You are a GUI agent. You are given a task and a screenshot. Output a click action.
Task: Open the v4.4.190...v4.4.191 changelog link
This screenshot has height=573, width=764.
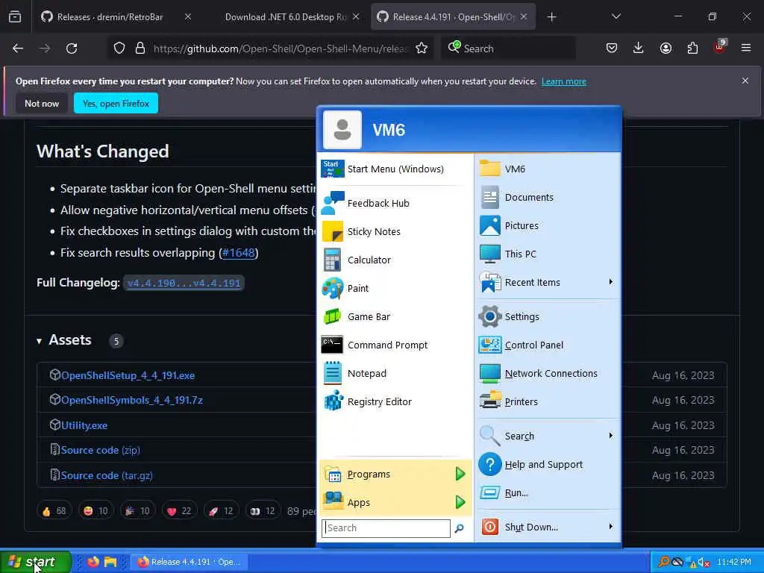pos(184,283)
